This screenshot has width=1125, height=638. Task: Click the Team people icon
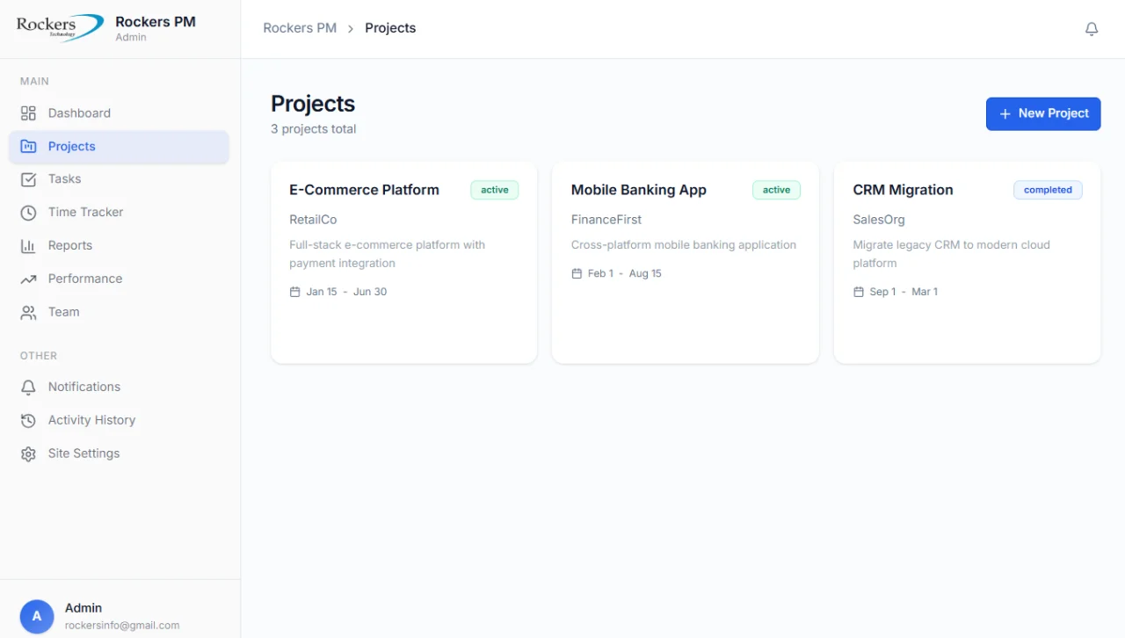28,313
